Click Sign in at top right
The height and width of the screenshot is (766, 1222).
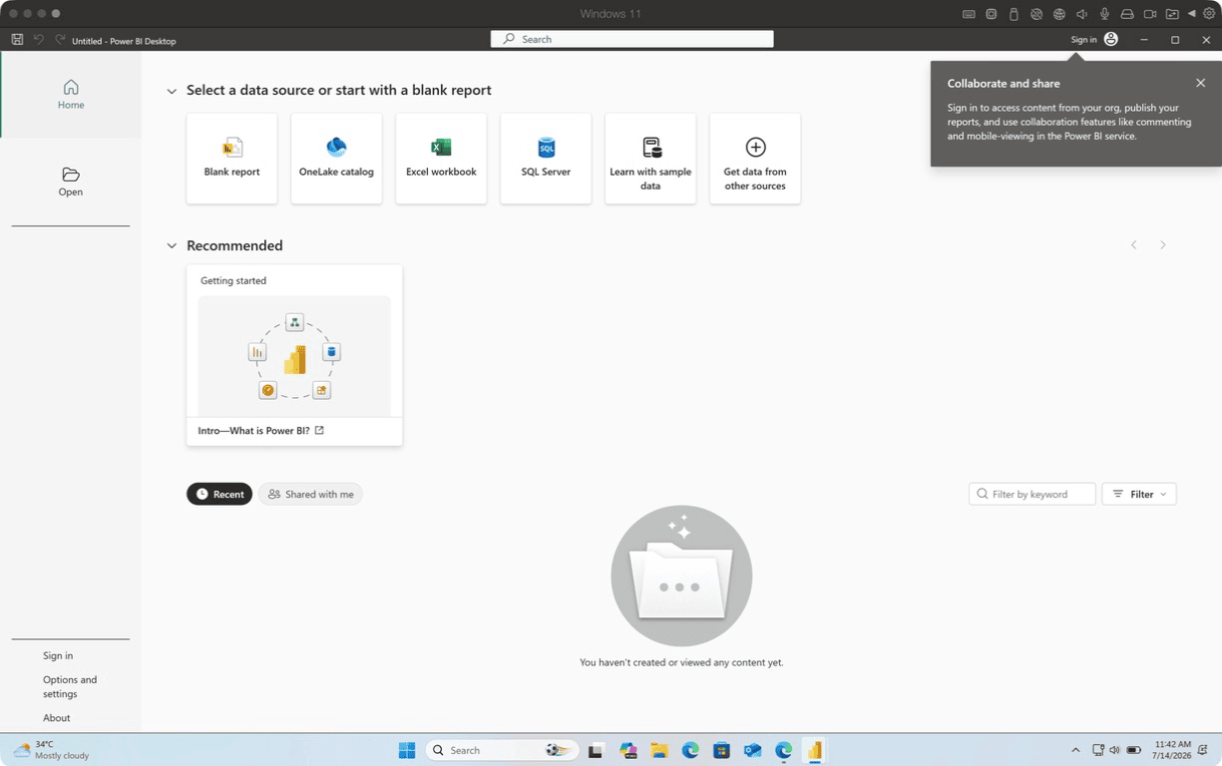point(1083,40)
